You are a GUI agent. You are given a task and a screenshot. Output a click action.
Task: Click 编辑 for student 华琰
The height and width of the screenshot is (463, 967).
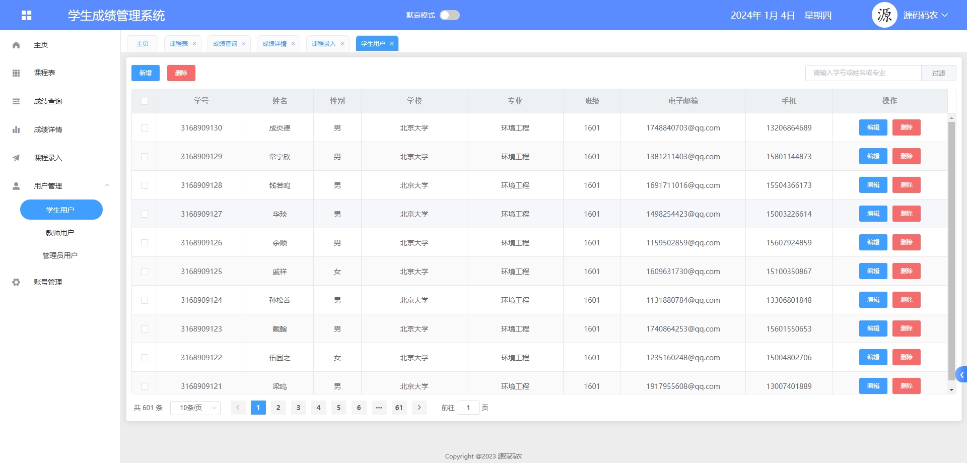click(x=873, y=214)
